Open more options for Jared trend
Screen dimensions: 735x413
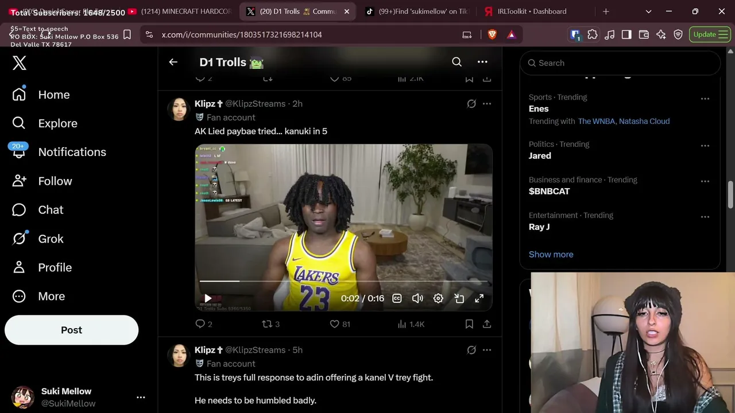705,146
